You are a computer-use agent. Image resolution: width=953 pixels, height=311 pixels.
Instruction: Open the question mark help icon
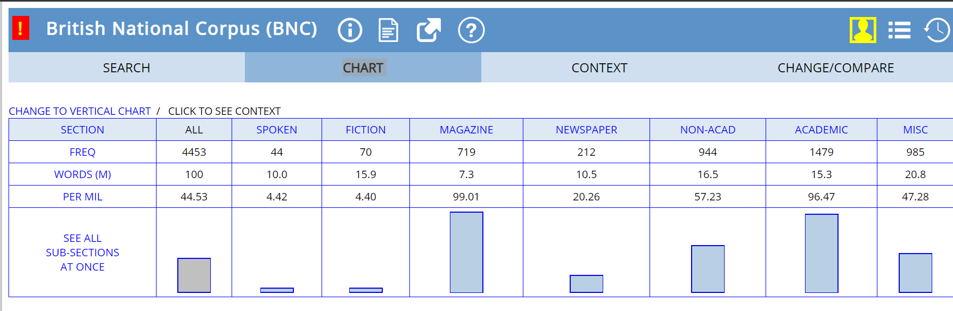(471, 30)
